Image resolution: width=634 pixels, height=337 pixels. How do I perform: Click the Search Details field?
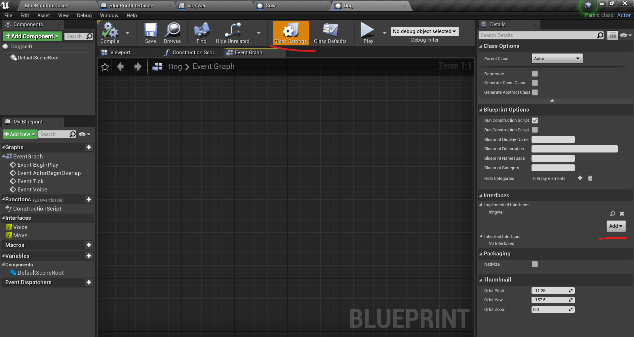pos(539,35)
